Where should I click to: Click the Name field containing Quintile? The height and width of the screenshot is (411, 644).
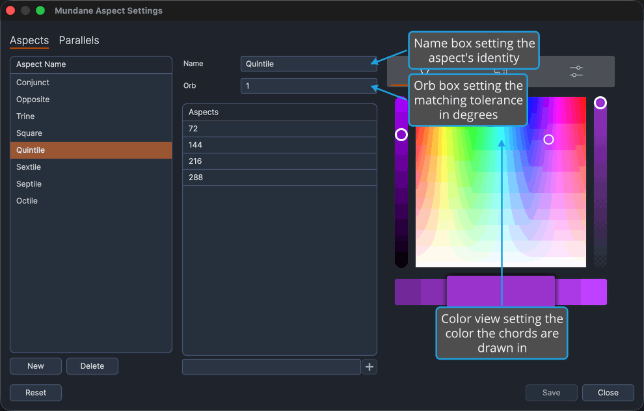tap(308, 64)
